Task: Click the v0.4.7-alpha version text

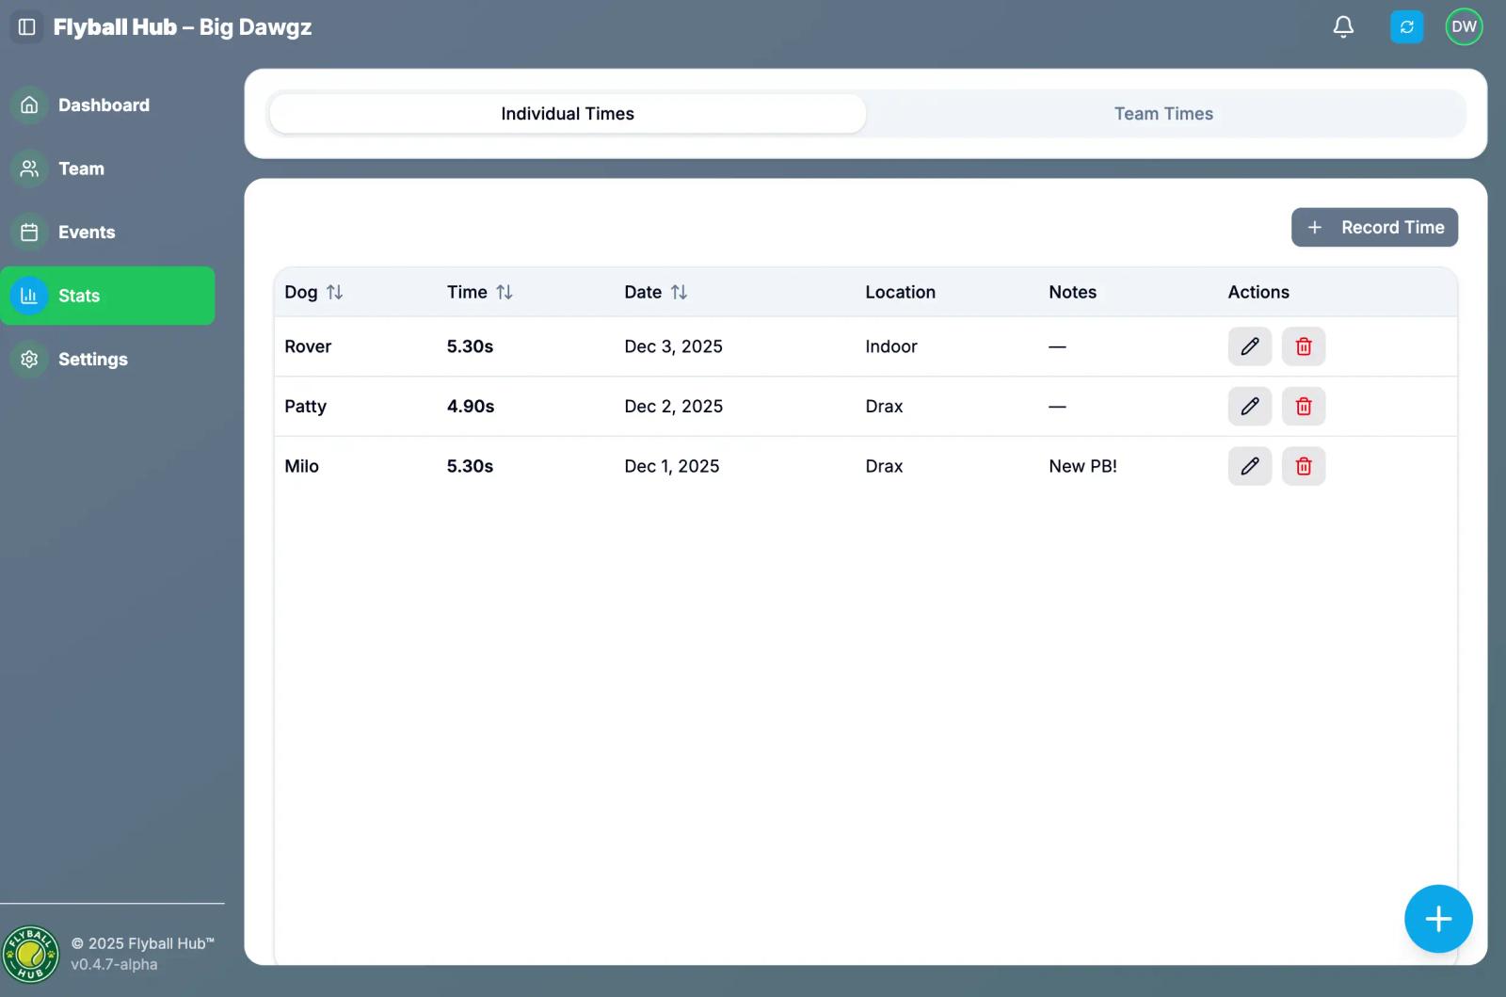Action: pos(114,965)
